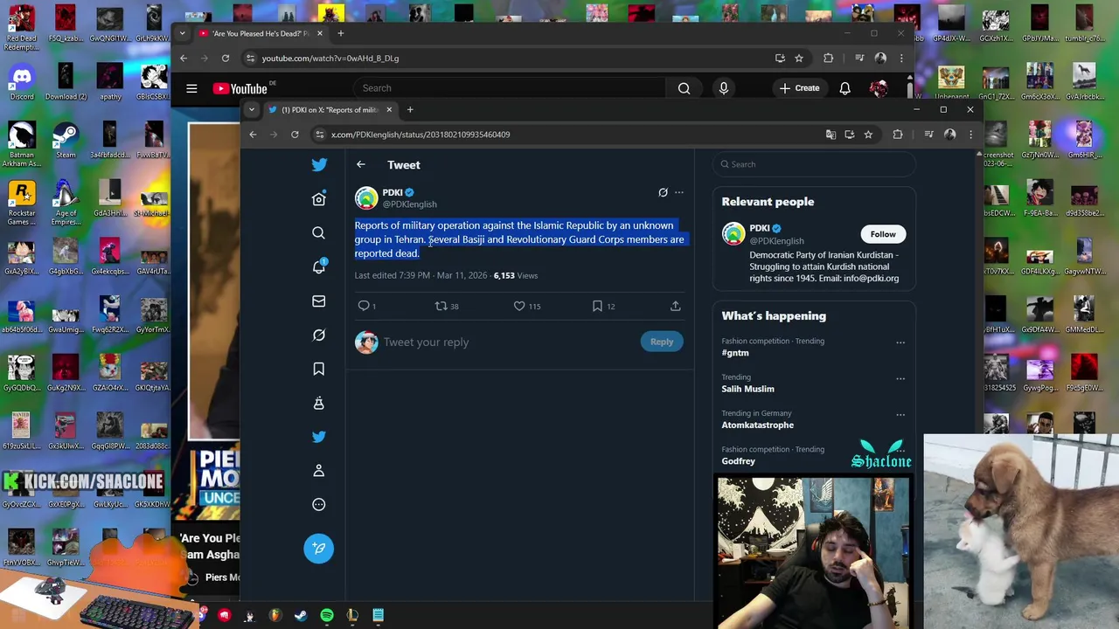
Task: Click the Grok icon beside tweet options
Action: pos(663,192)
